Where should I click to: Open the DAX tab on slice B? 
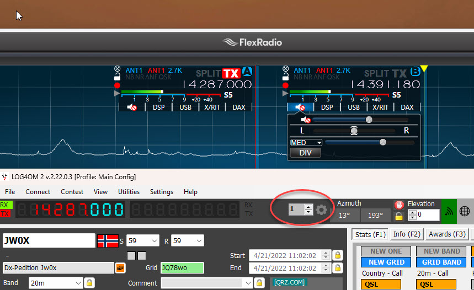point(407,108)
